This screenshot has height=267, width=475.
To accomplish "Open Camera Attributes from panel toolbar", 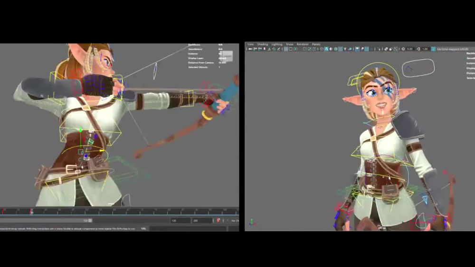I will pyautogui.click(x=260, y=49).
